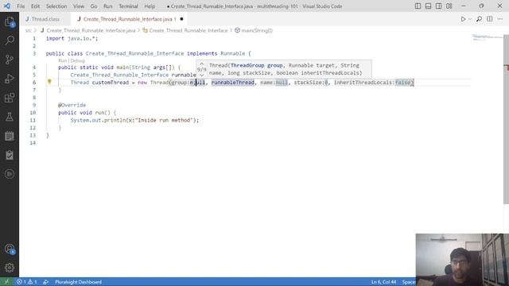The height and width of the screenshot is (286, 509).
Task: Open the Terminal menu
Action: click(x=128, y=6)
